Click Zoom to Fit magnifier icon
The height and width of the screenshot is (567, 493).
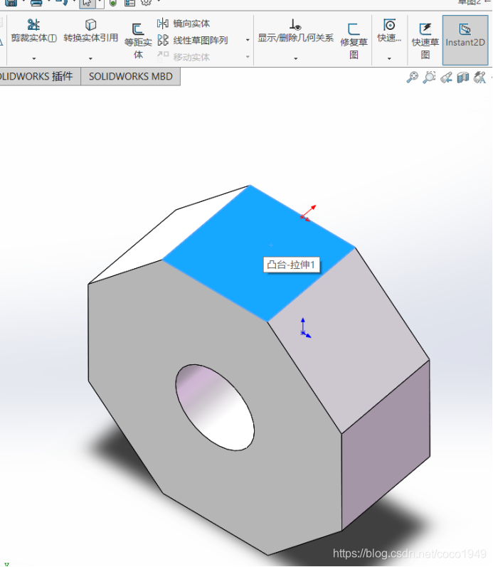412,77
